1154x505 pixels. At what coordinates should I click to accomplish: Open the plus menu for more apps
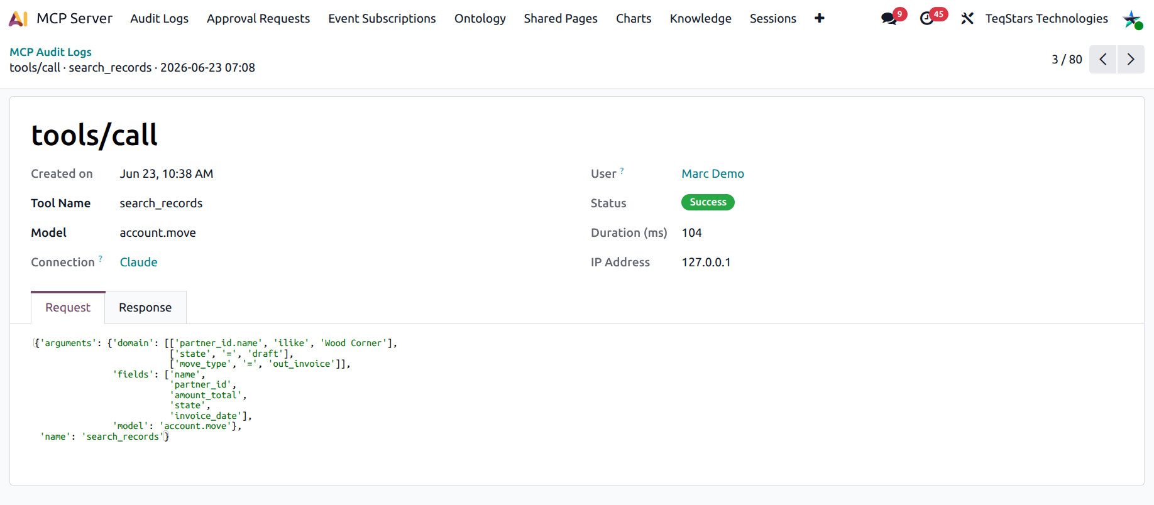tap(819, 18)
